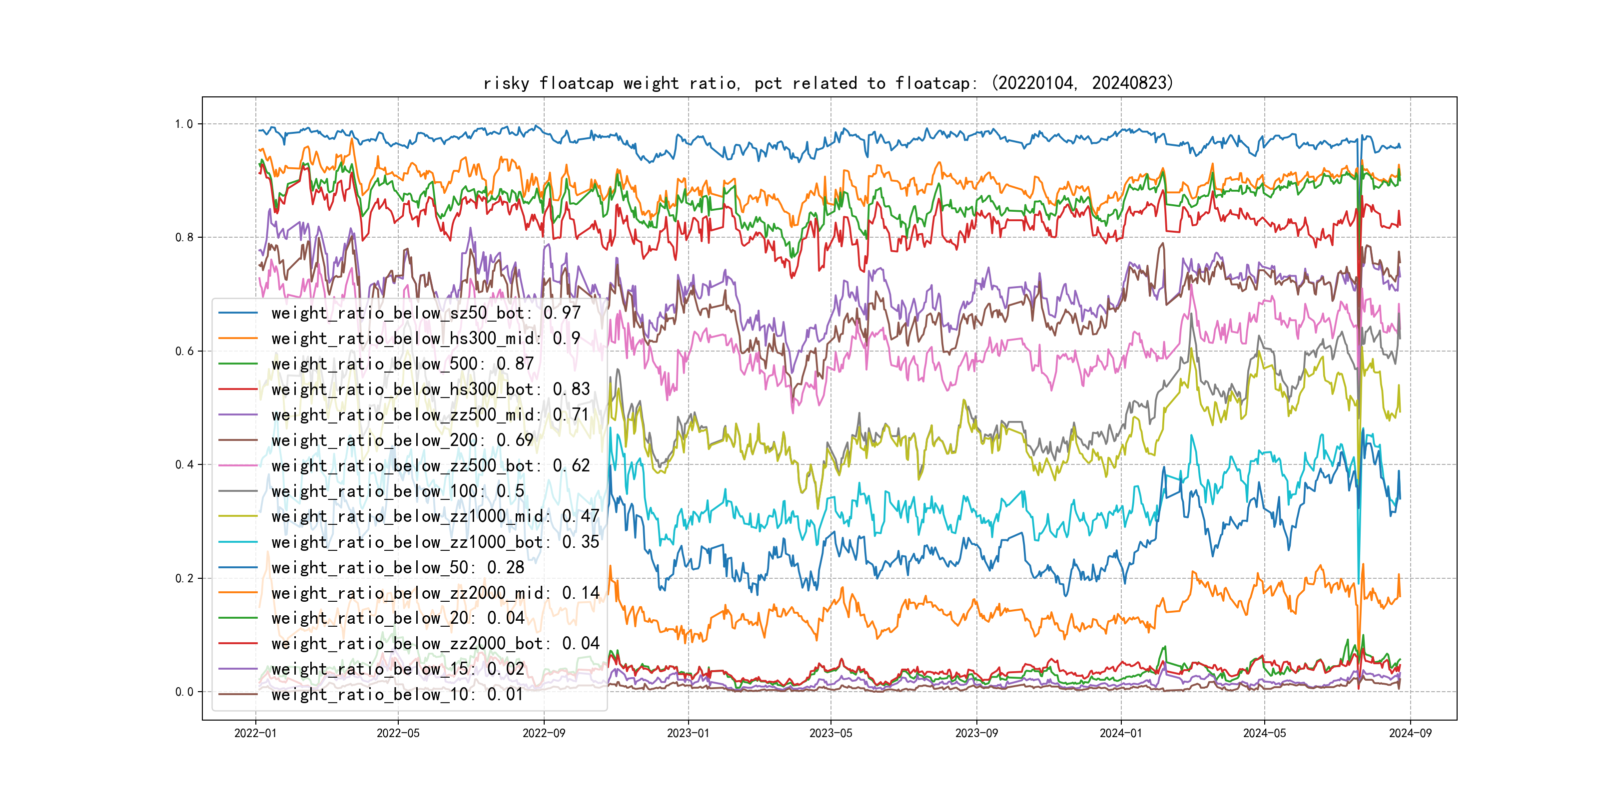This screenshot has height=809, width=1619.
Task: Click legend label weight_ratio_below_zz2000_mid: 0.14
Action: click(x=435, y=593)
